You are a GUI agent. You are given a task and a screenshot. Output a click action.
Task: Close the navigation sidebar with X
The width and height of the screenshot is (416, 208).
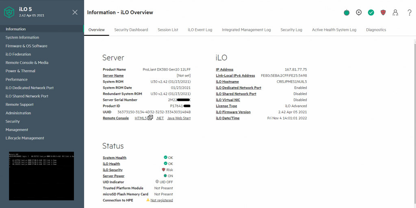[x=75, y=12]
